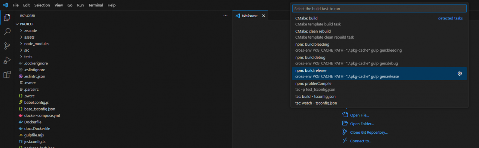Expand the src folder

pos(123,50)
